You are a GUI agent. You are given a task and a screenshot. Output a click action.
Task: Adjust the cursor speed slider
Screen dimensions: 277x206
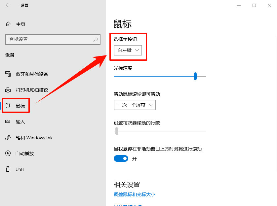tap(195, 76)
